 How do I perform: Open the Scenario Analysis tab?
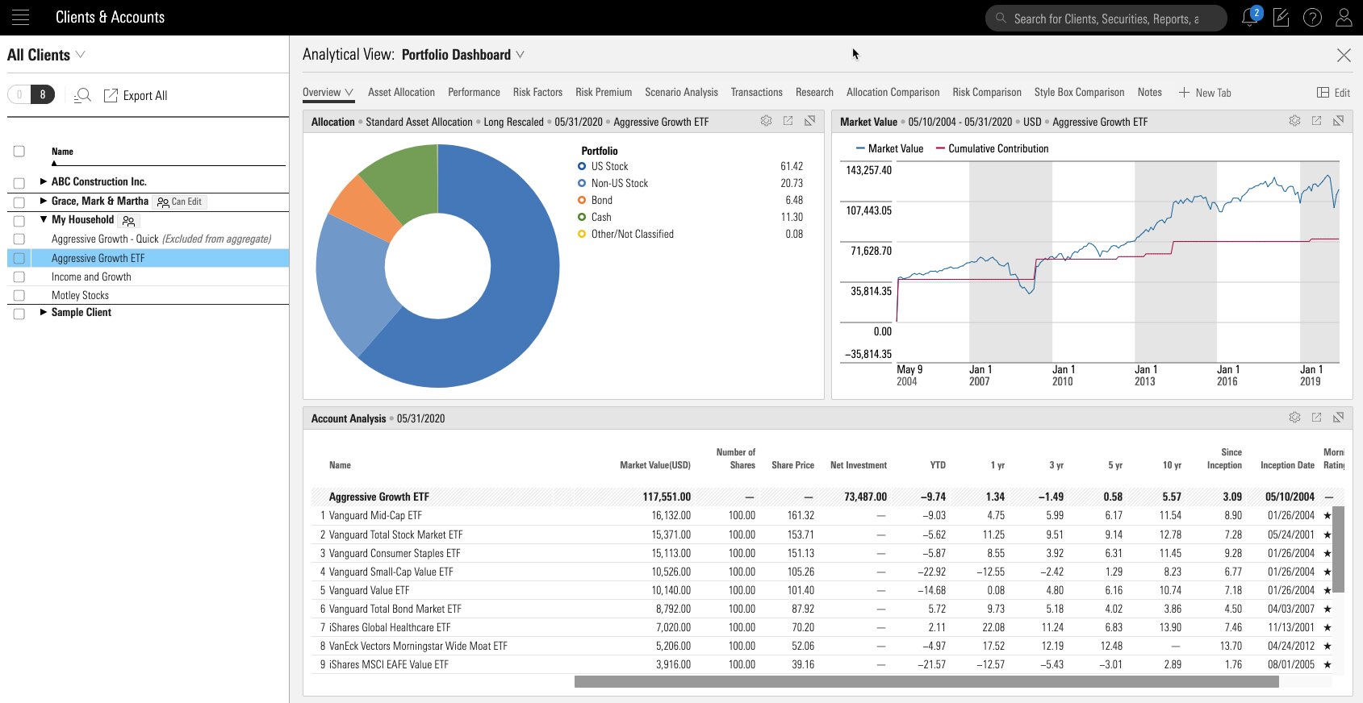[681, 92]
